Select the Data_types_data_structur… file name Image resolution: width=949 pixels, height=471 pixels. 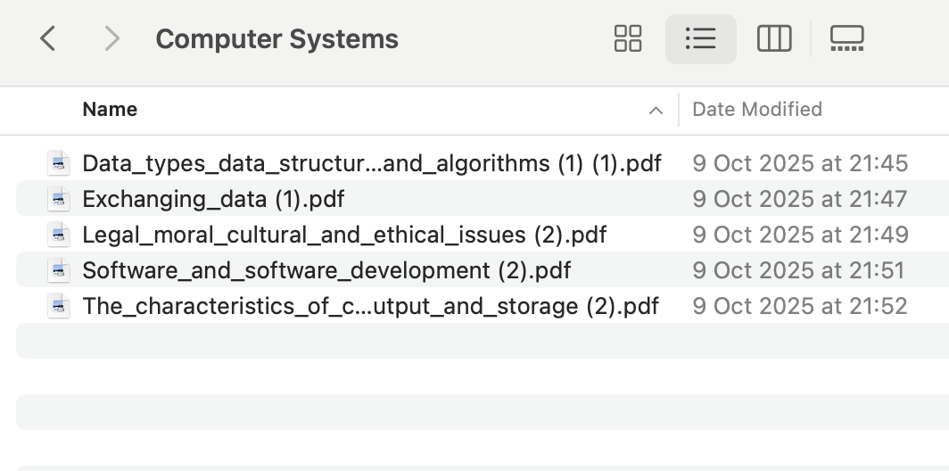(372, 163)
